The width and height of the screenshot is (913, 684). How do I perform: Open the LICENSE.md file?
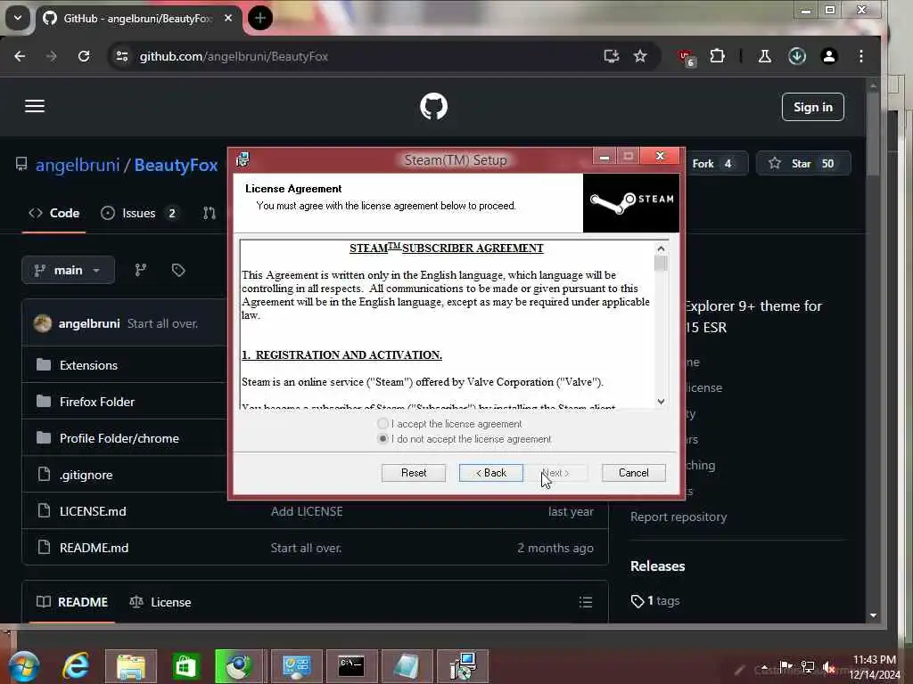coord(93,512)
